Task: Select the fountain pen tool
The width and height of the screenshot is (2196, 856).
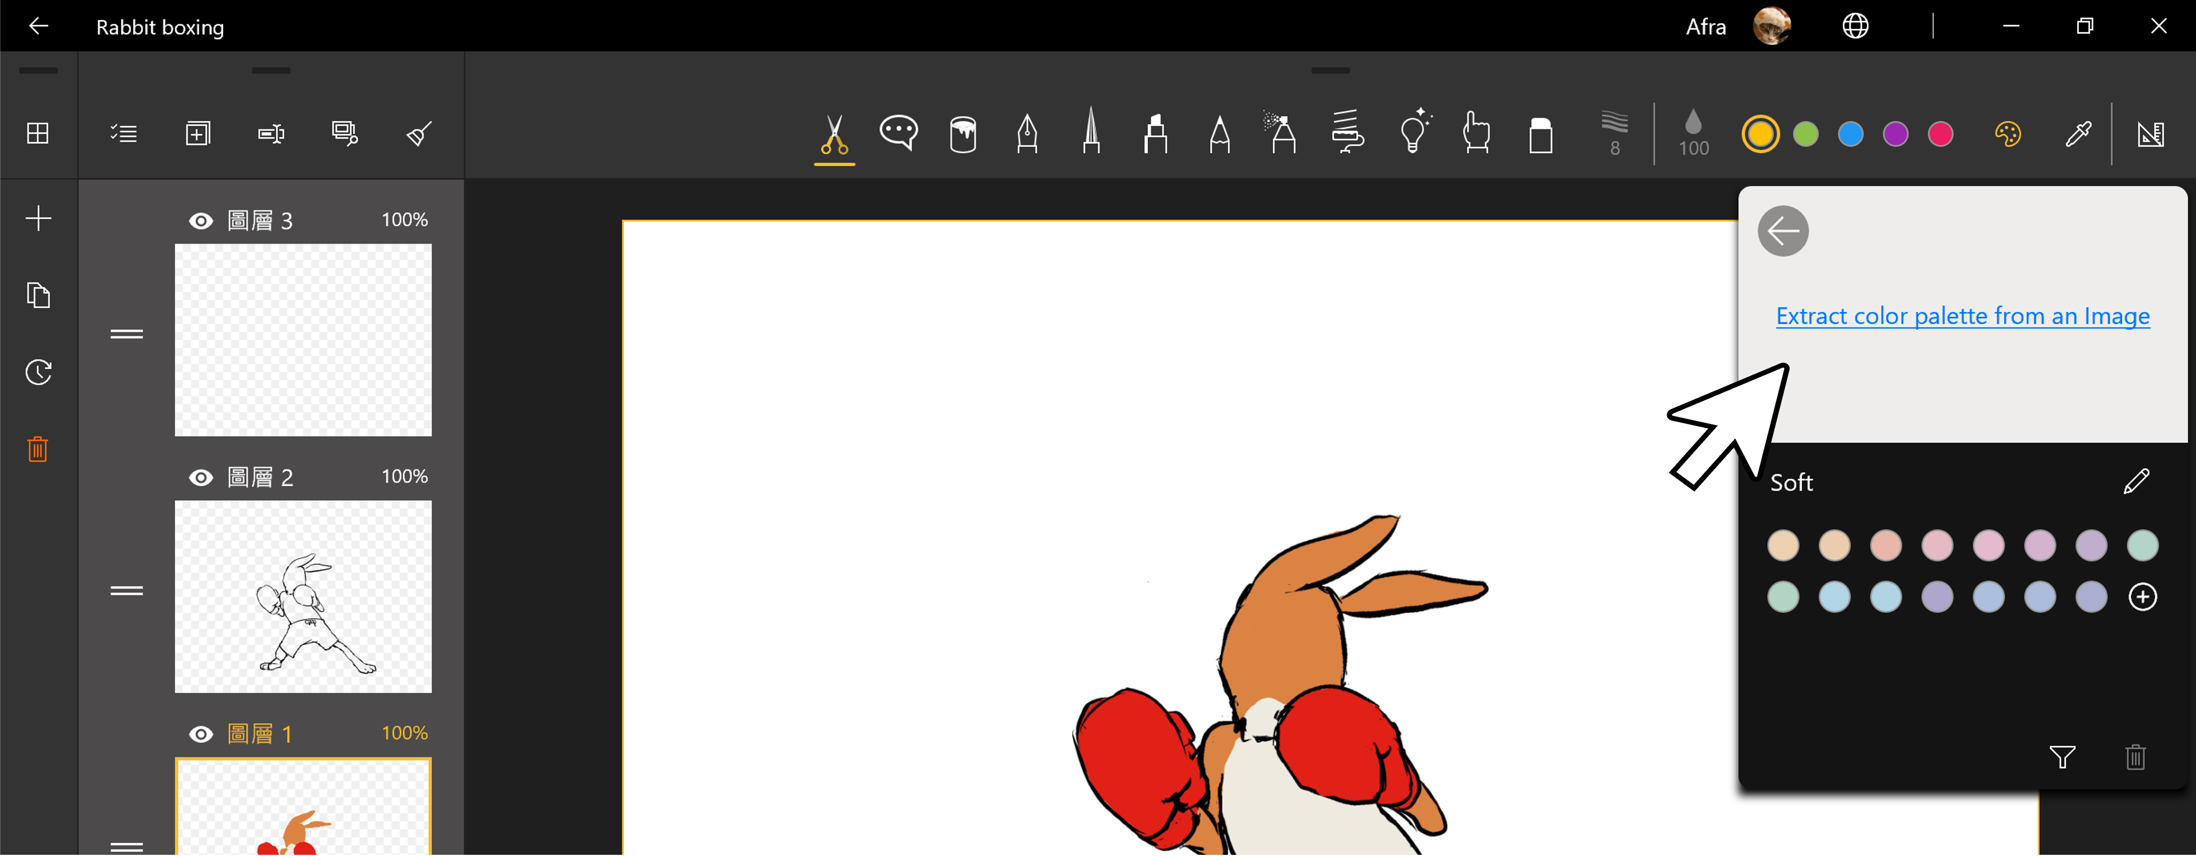Action: [1026, 134]
